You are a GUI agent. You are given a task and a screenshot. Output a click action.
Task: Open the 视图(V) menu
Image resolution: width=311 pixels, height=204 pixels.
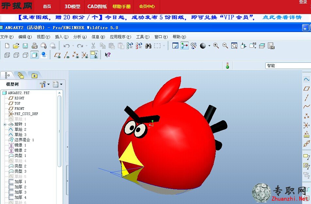[43, 37]
